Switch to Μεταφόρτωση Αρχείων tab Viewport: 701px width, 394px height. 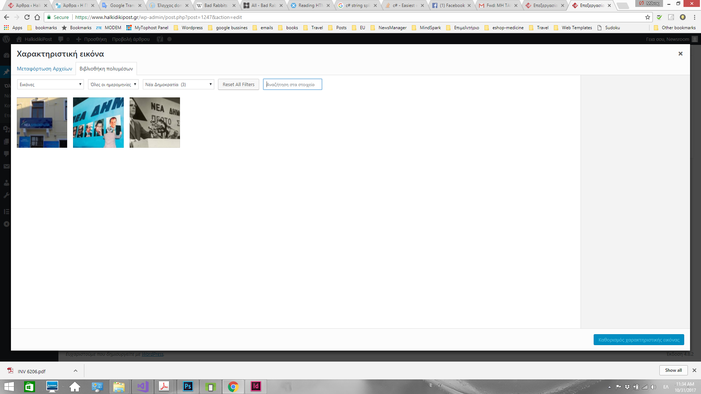45,69
